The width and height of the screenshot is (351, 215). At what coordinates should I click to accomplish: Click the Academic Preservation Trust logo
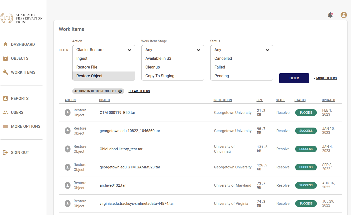pos(21,18)
